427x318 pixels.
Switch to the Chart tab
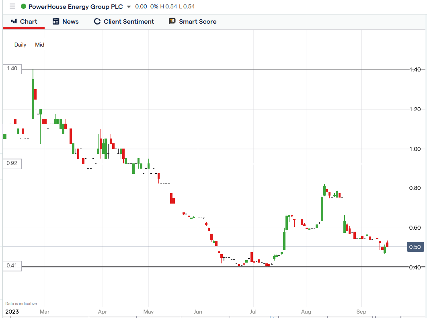(x=24, y=22)
